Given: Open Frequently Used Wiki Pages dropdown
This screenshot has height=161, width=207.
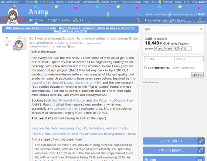Looking at the screenshot, I should click(x=165, y=20).
